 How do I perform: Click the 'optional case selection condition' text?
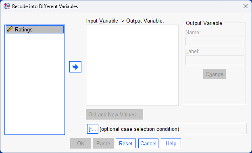[x=139, y=129]
